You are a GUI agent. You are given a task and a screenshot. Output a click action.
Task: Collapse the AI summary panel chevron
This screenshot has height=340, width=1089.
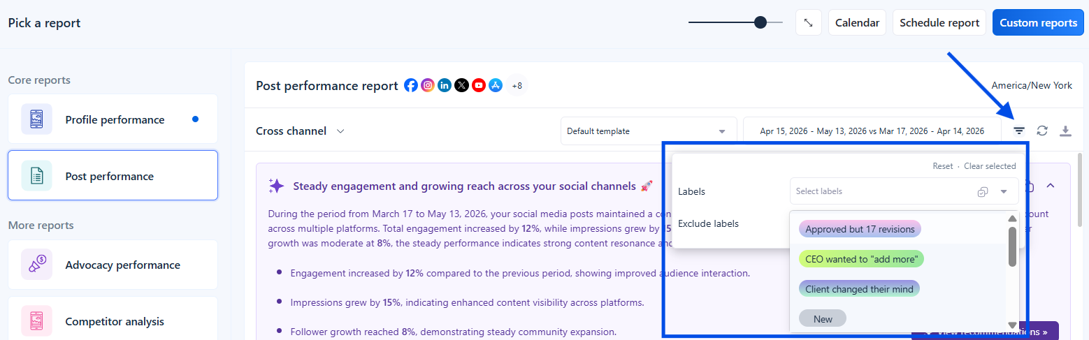tap(1050, 186)
